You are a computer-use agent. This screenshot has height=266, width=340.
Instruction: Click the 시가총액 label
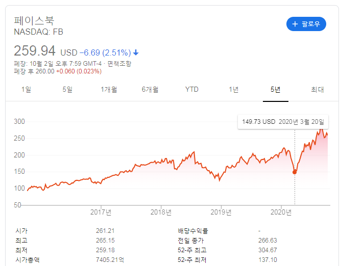28,260
